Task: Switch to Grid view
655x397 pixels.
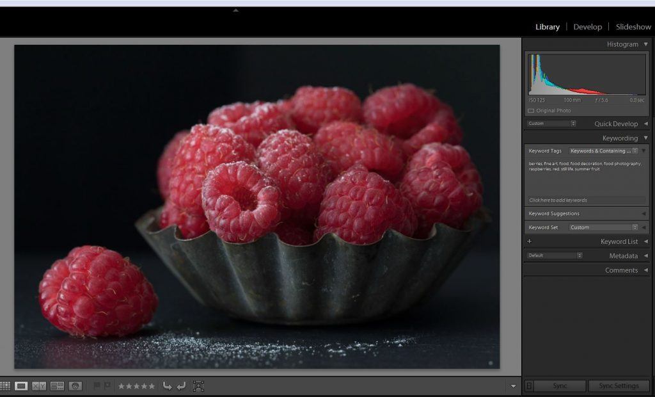Action: (5, 386)
